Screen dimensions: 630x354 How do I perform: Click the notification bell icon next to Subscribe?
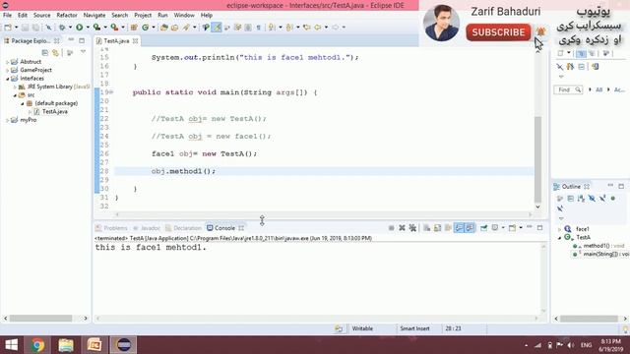[x=540, y=31]
